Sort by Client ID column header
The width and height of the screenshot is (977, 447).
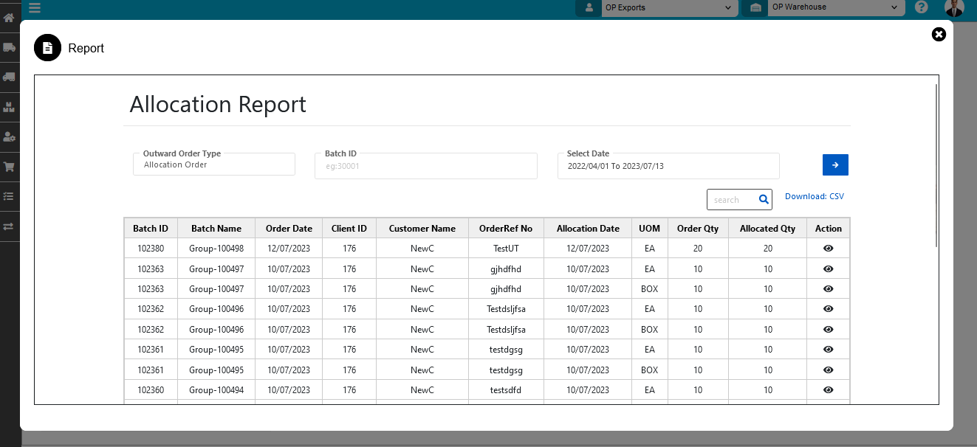pyautogui.click(x=349, y=229)
